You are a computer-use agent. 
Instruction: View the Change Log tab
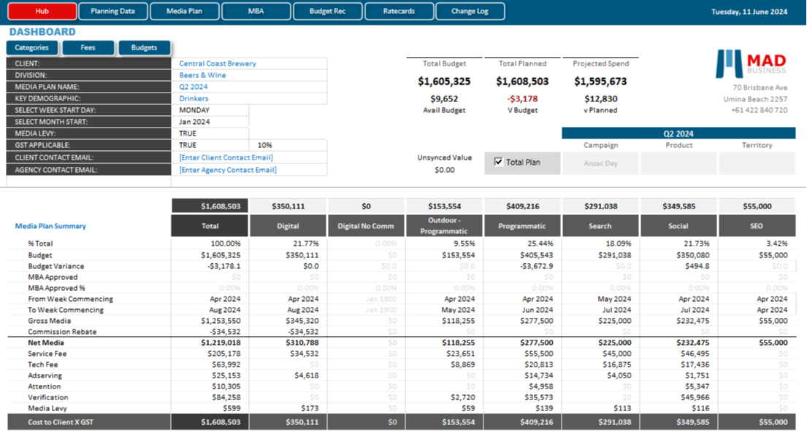click(470, 11)
